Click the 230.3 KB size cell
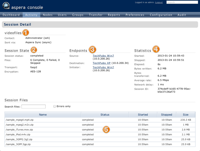 point(186,120)
